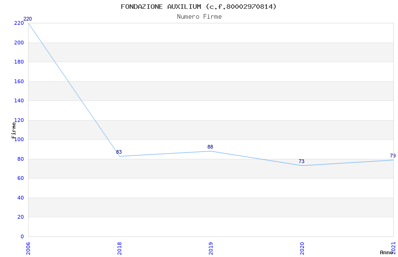
Task: Click the y-axis value 20
Action: 21,217
